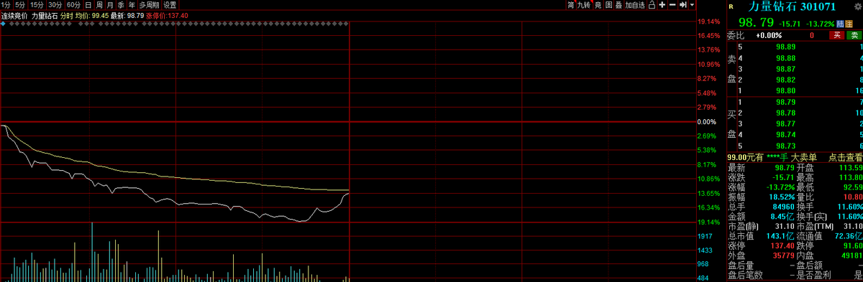Viewport: 863px width, 282px height.
Task: Click the 分时 label in chart header
Action: click(x=66, y=15)
